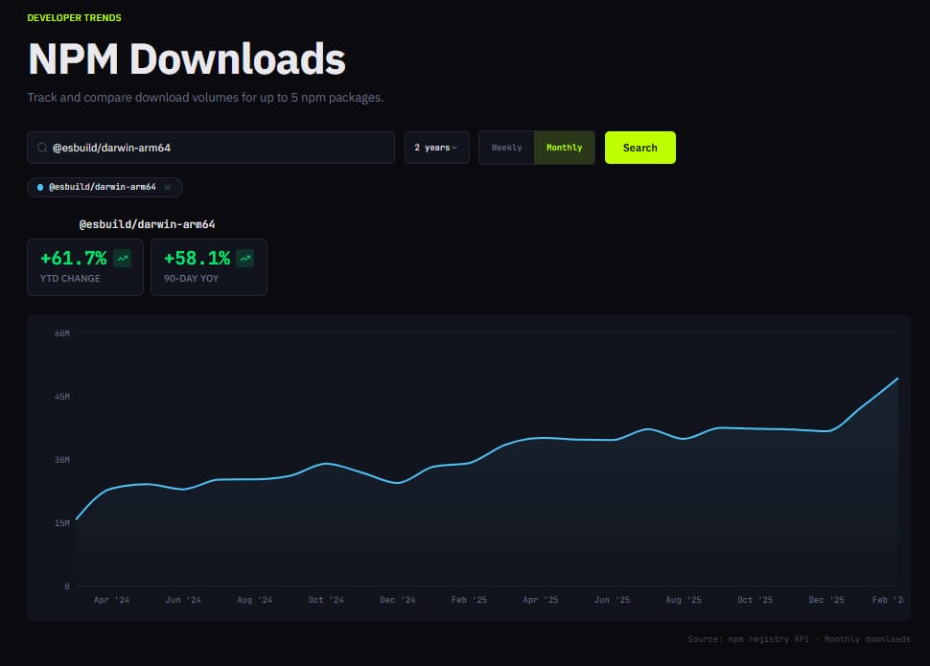
Task: Click the Aug '24 x-axis label
Action: pyautogui.click(x=254, y=600)
